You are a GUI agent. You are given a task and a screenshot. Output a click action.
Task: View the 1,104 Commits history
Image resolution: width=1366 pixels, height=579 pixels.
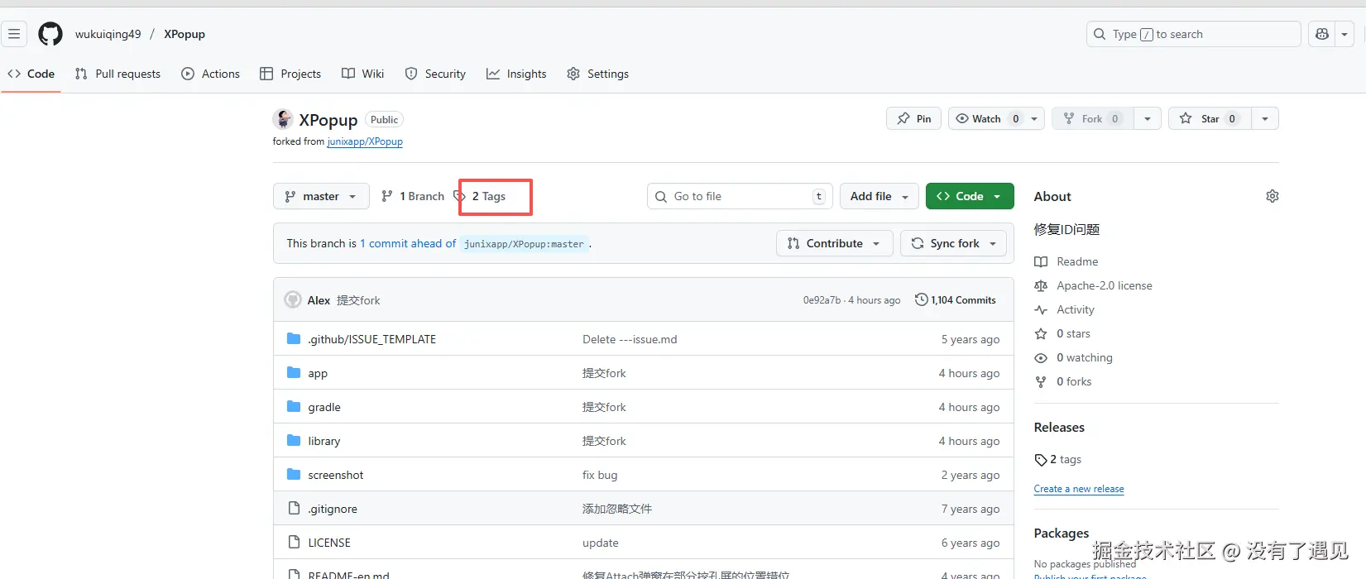click(x=956, y=300)
